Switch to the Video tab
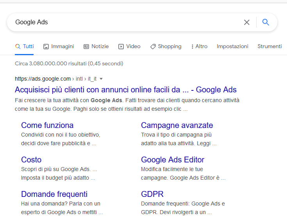287x218 pixels. click(129, 47)
